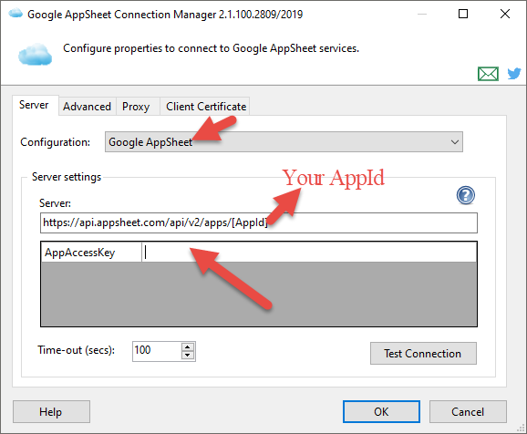Screen dimensions: 527x434
Task: Go to Client Certificate tab
Action: point(206,107)
